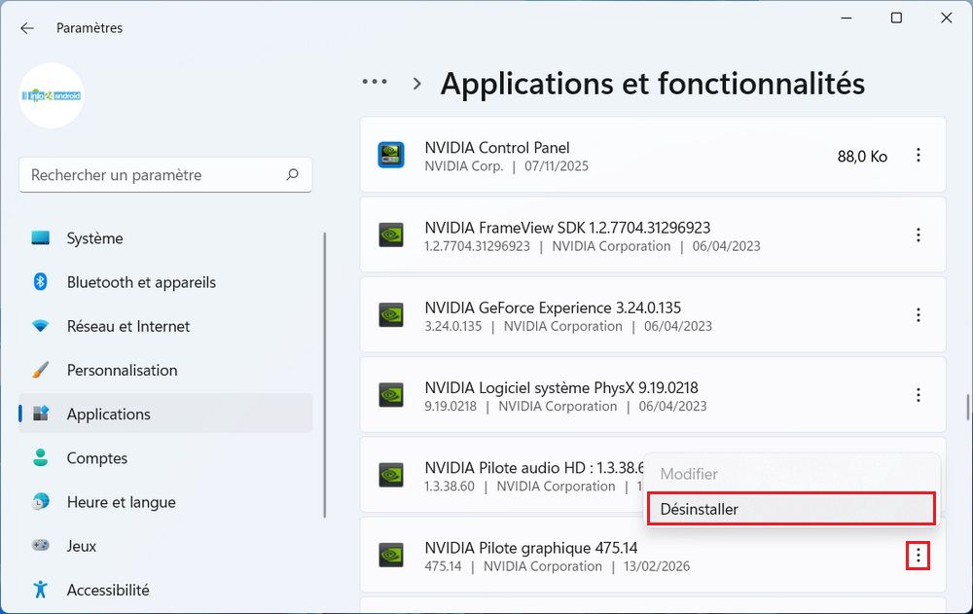Click Applications et fonctionnalités heading

coord(652,83)
